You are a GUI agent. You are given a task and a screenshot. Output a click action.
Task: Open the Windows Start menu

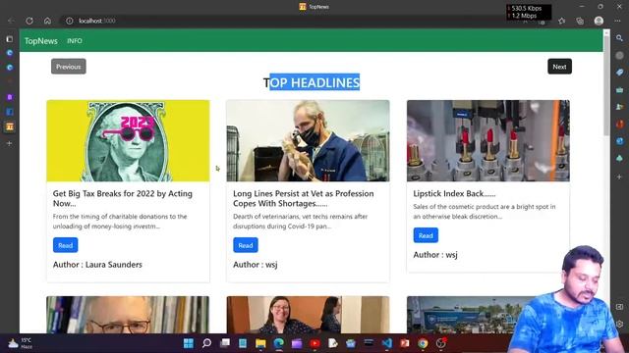[x=188, y=343]
